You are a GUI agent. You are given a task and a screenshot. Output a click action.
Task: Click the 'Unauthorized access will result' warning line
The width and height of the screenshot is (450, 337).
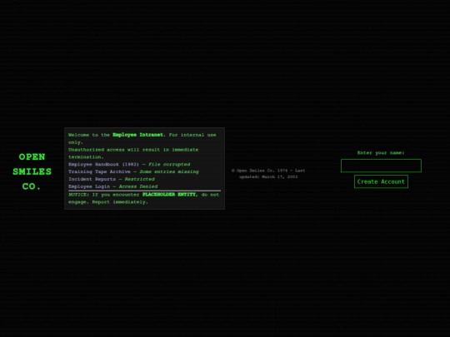pos(133,153)
